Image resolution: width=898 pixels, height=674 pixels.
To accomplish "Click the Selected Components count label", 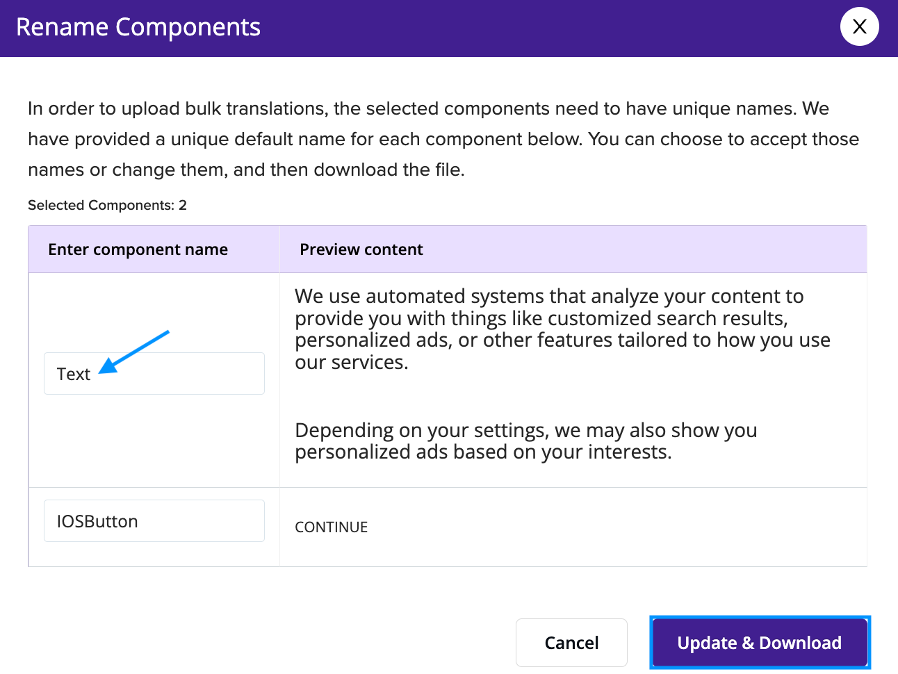I will pyautogui.click(x=107, y=205).
